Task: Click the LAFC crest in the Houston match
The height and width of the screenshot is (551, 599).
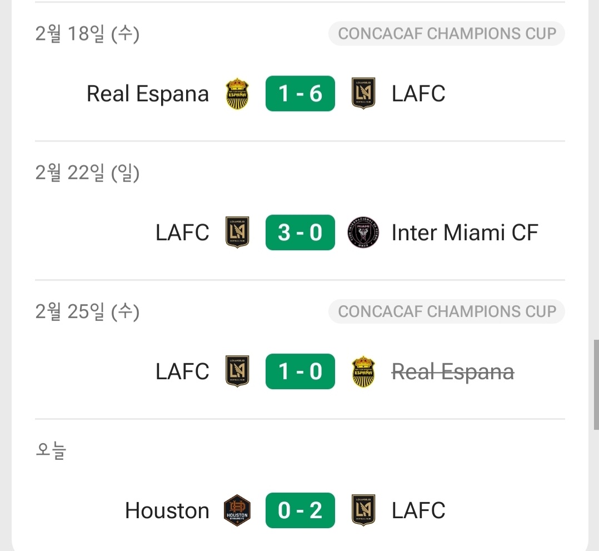Action: pyautogui.click(x=363, y=510)
